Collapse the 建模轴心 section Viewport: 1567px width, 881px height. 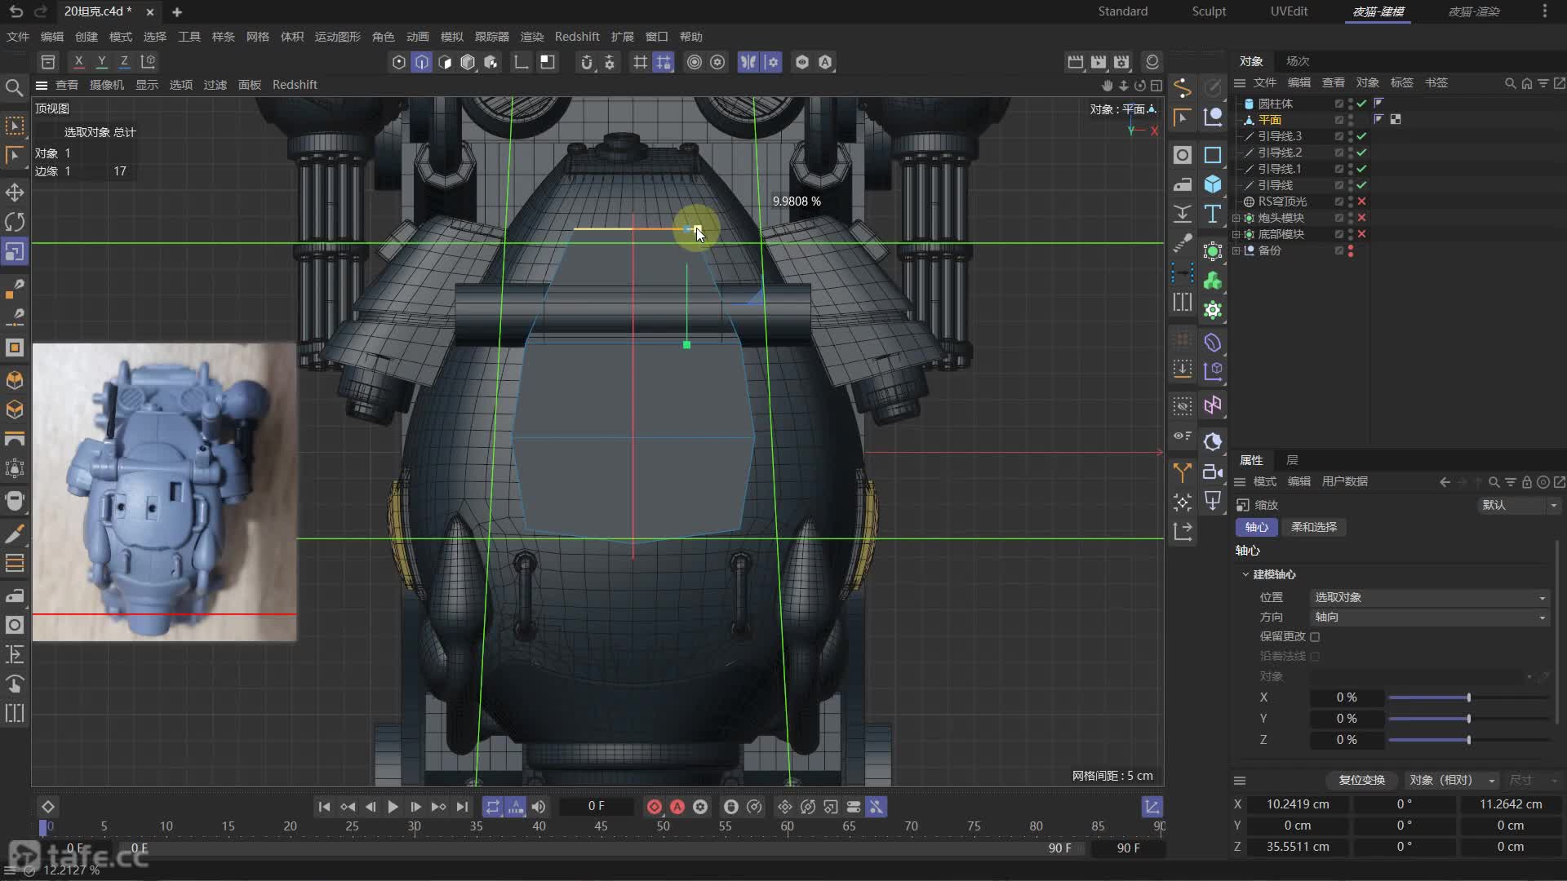click(x=1245, y=574)
